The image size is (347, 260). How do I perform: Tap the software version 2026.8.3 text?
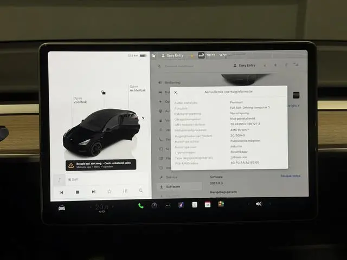pyautogui.click(x=216, y=183)
